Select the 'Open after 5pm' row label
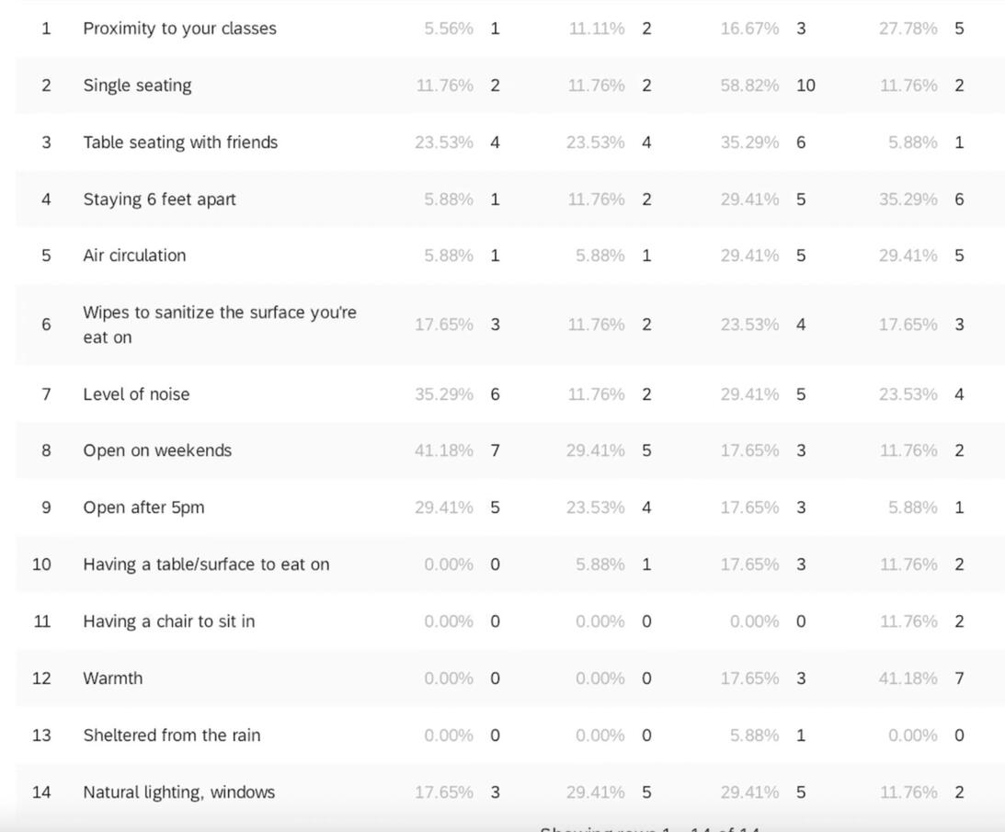The height and width of the screenshot is (832, 1005). (143, 507)
